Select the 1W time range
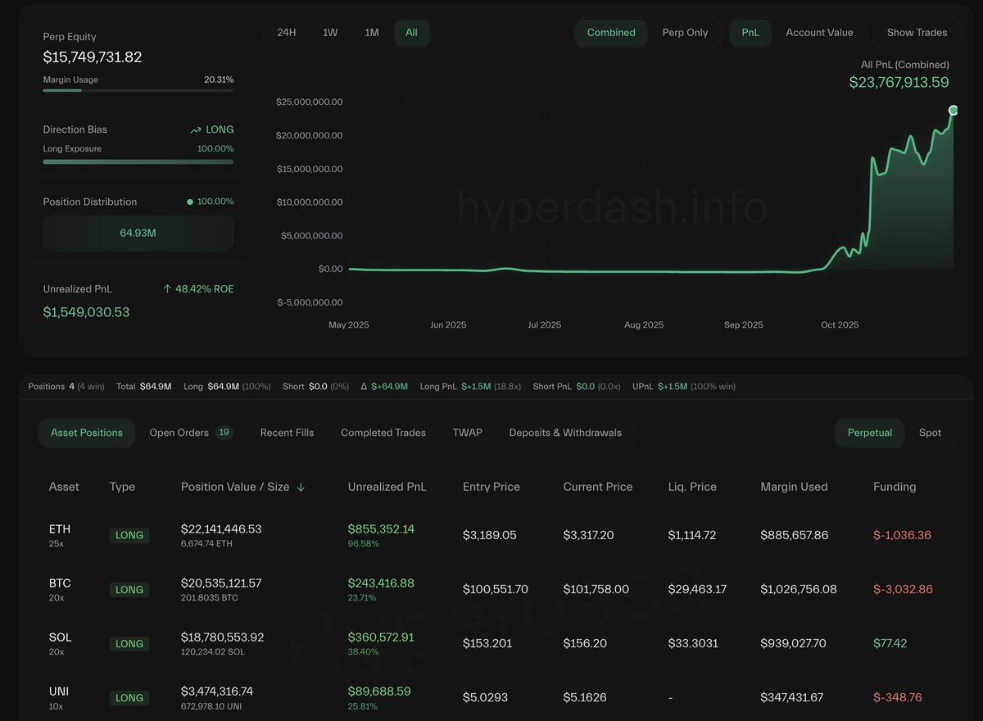The width and height of the screenshot is (983, 721). coord(330,33)
